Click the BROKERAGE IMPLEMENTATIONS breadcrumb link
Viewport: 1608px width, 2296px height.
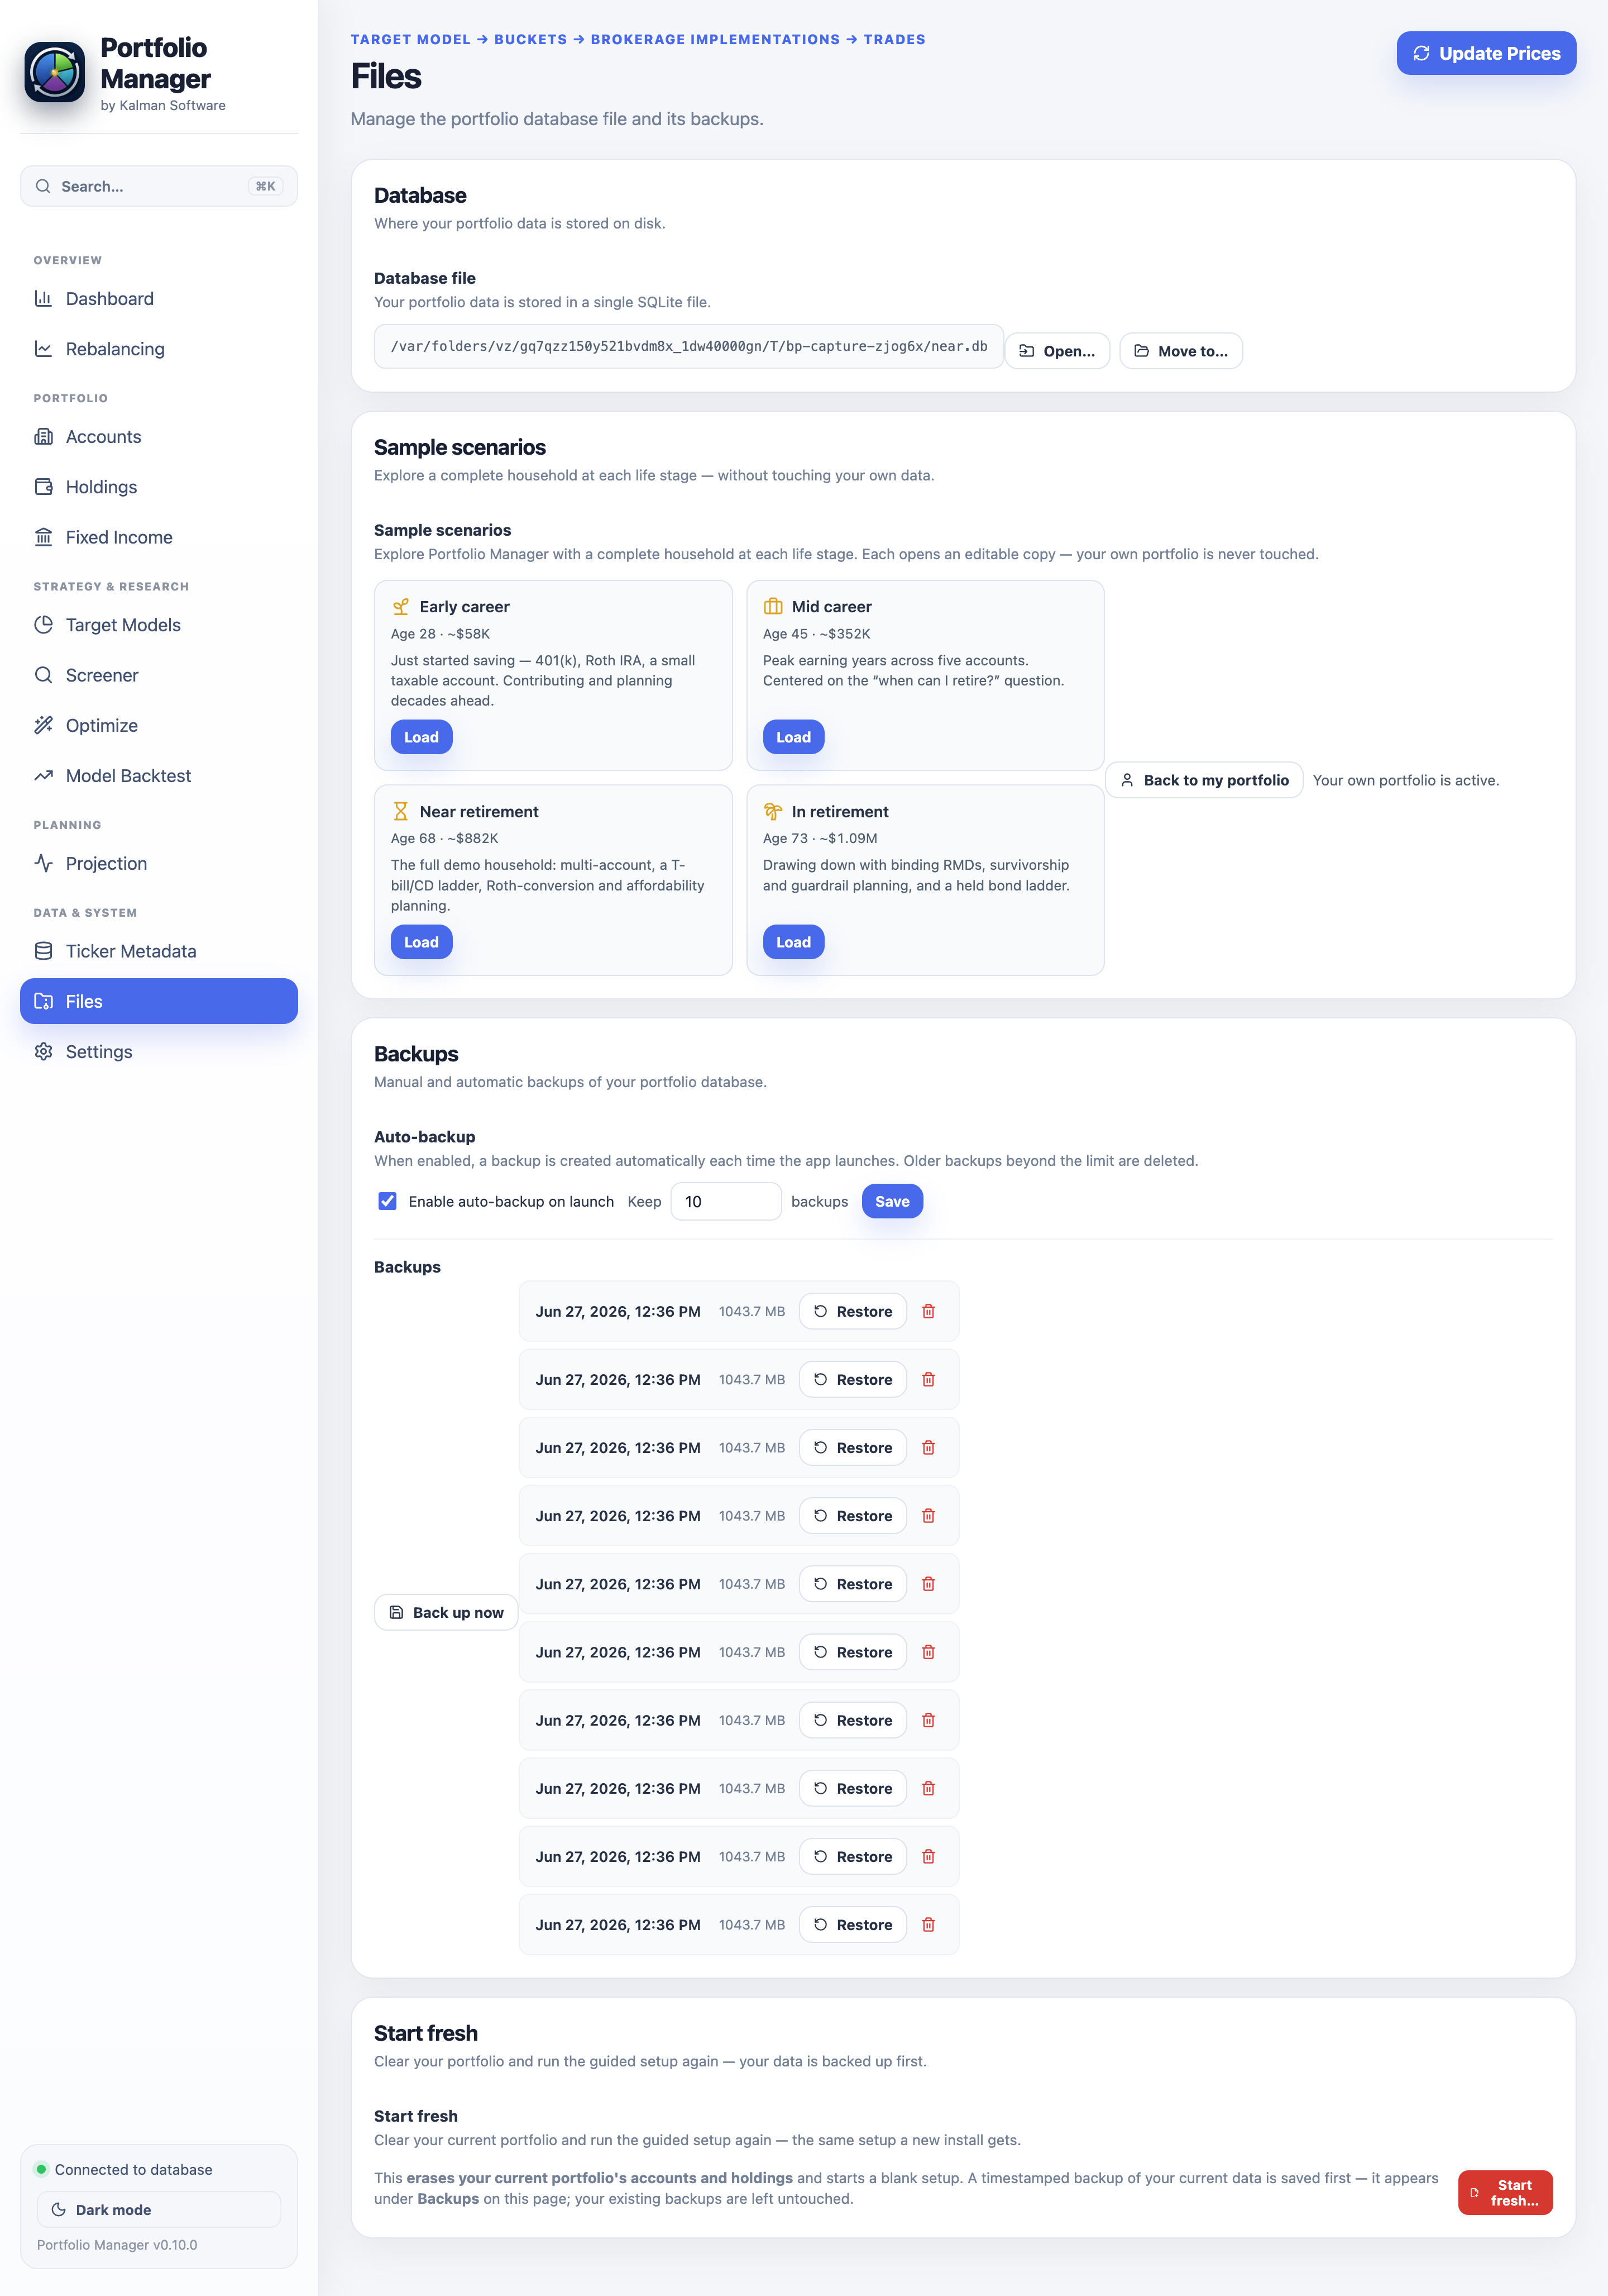(716, 39)
